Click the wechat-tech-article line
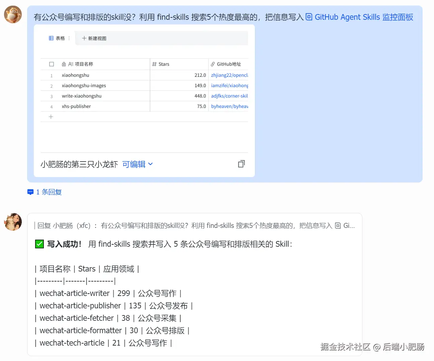Screen dimensions: 434x361 point(103,343)
